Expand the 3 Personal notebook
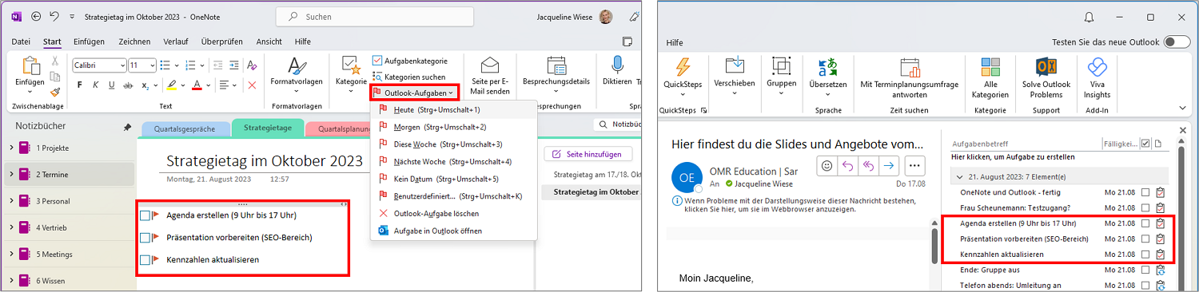The width and height of the screenshot is (1199, 292). [x=12, y=201]
